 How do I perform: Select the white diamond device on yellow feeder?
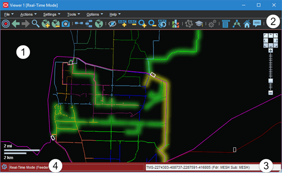click(153, 75)
